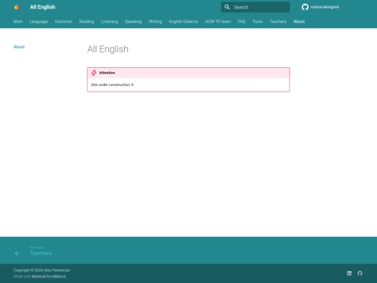Click the All English site logo icon
Viewport: 377px width, 283px height.
click(17, 7)
